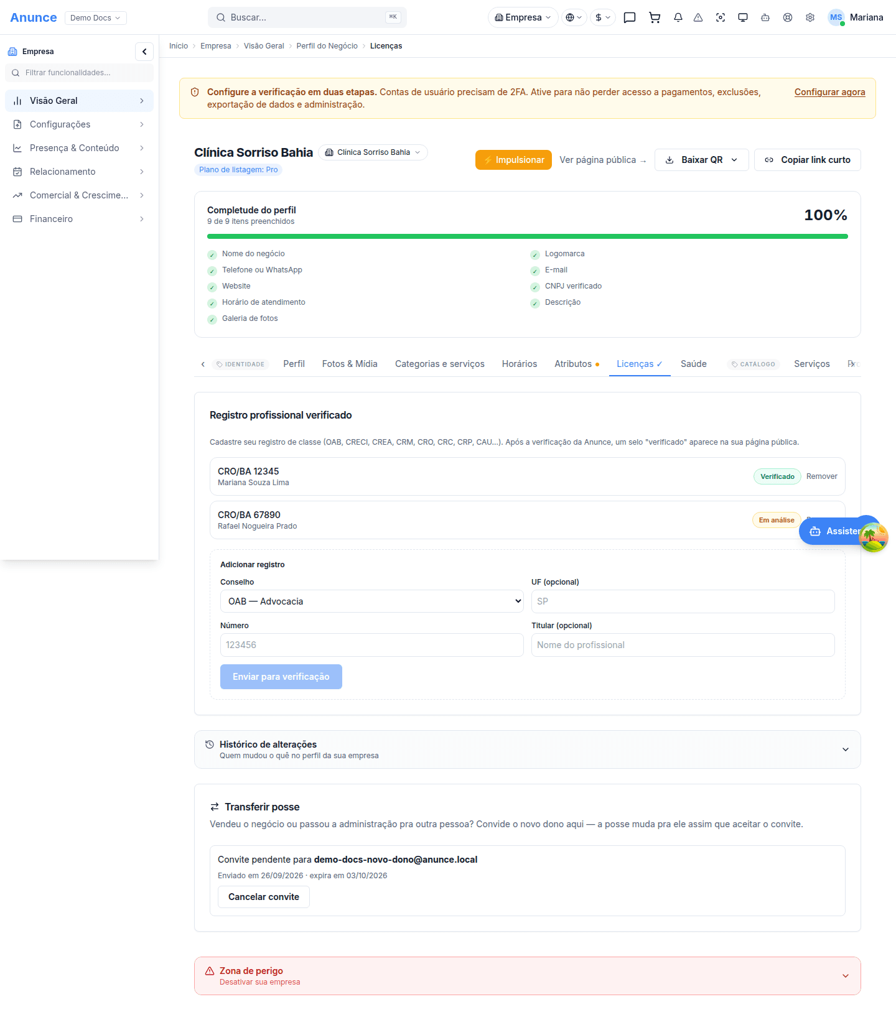
Task: Open the Baixar QR dropdown
Action: pos(702,160)
